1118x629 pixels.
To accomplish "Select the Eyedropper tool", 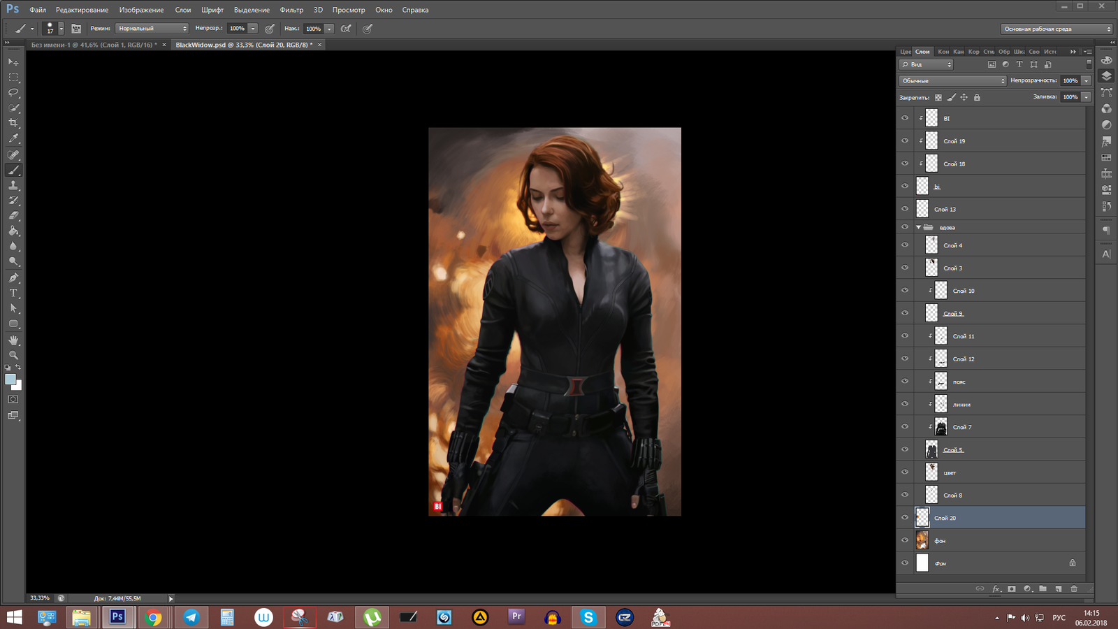I will click(x=13, y=138).
